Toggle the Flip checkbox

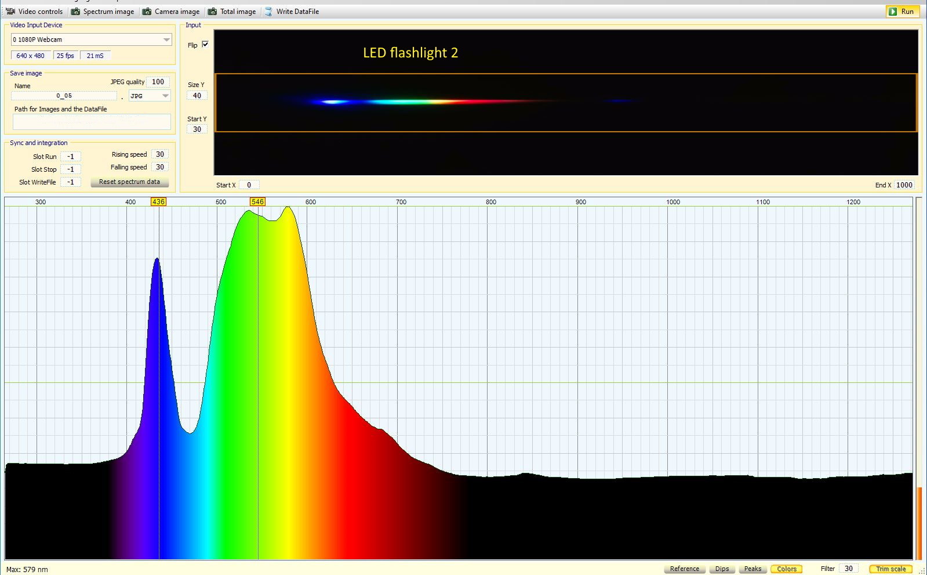tap(205, 45)
